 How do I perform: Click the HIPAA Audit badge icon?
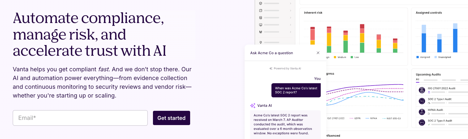[422, 112]
